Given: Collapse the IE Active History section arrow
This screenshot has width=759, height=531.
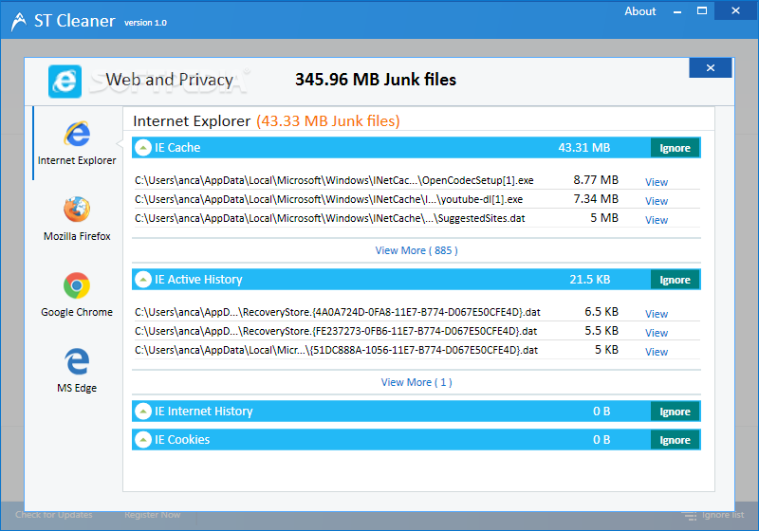Looking at the screenshot, I should click(143, 280).
